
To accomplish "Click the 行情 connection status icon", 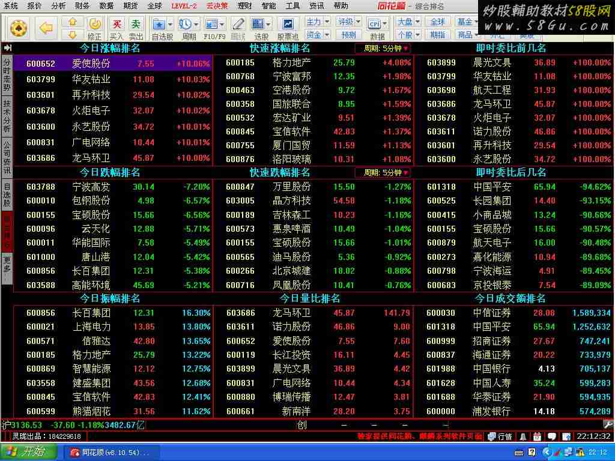I will tap(492, 436).
